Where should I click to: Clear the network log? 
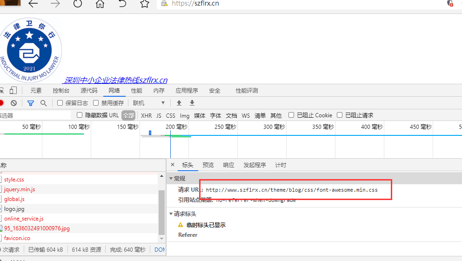[14, 103]
